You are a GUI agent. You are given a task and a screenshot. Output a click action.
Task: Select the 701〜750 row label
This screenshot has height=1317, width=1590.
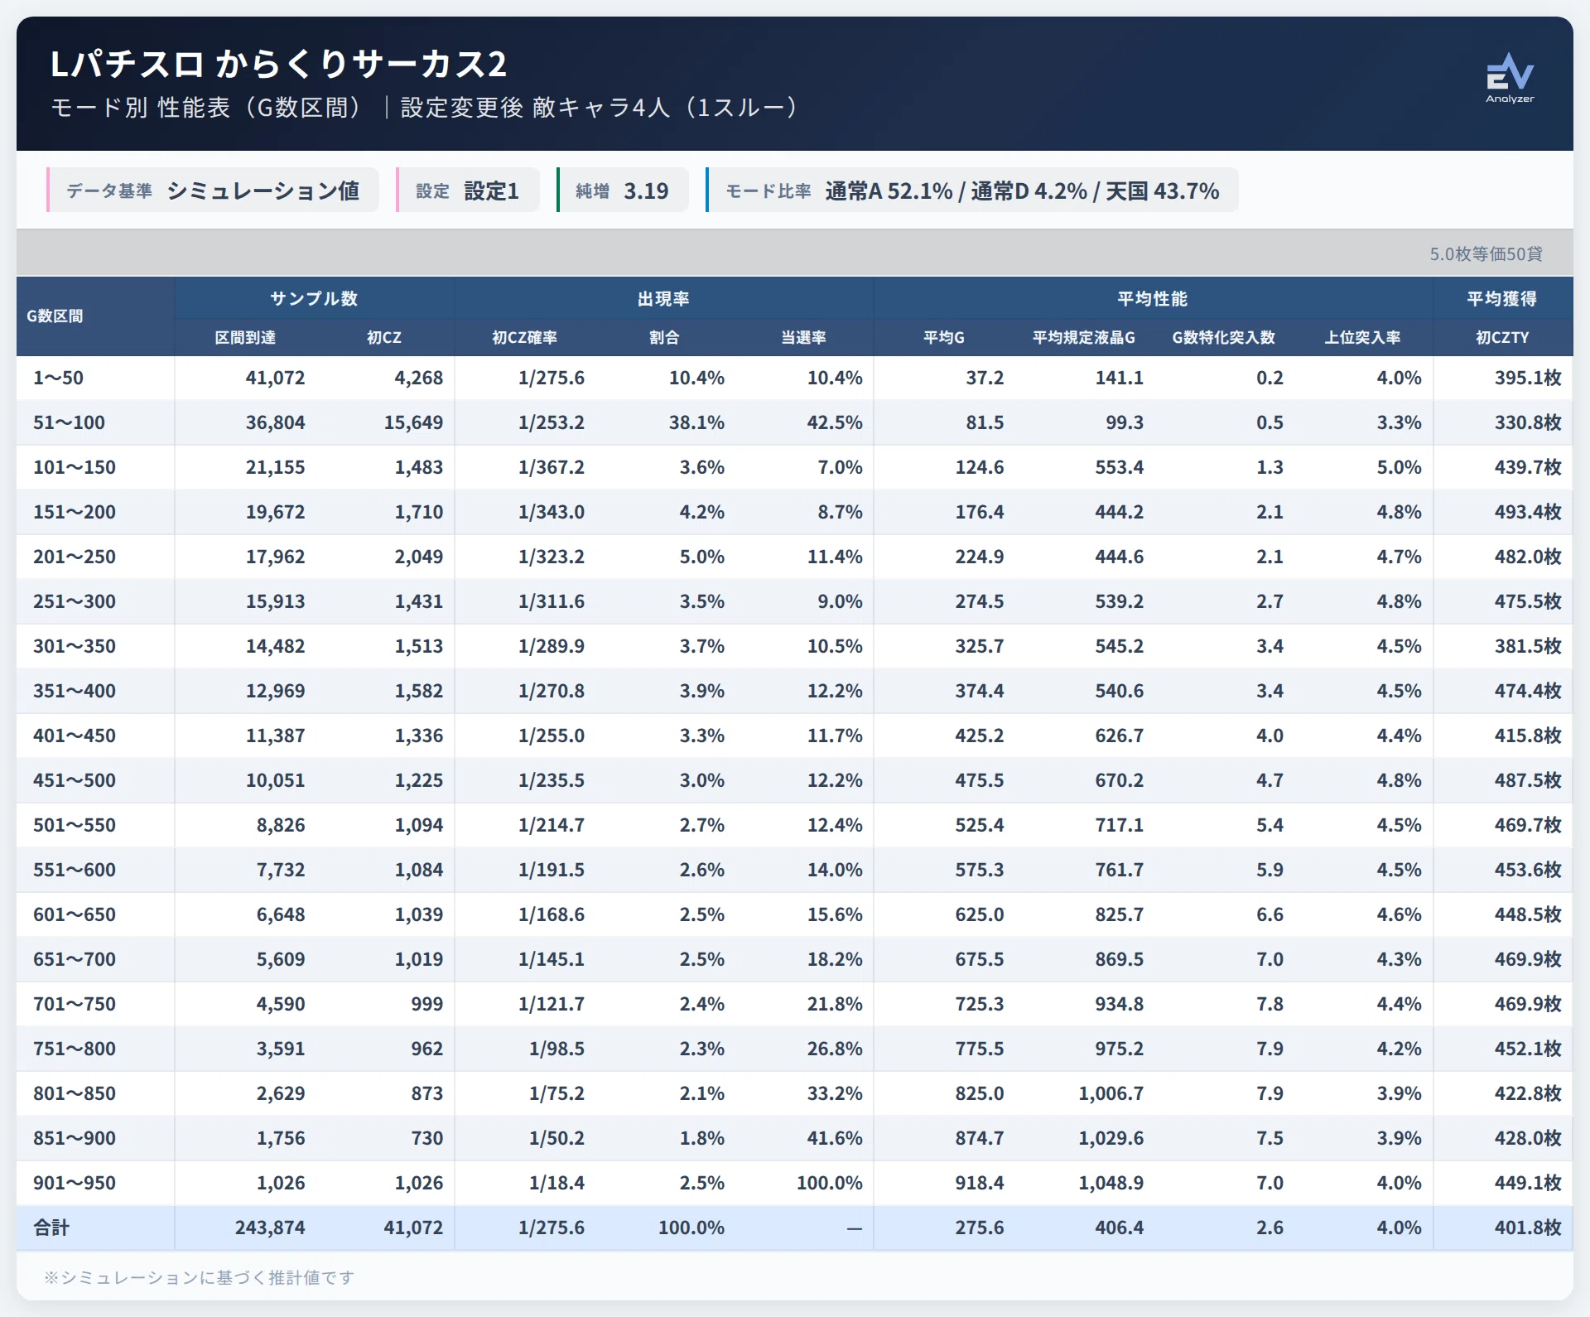point(75,1004)
